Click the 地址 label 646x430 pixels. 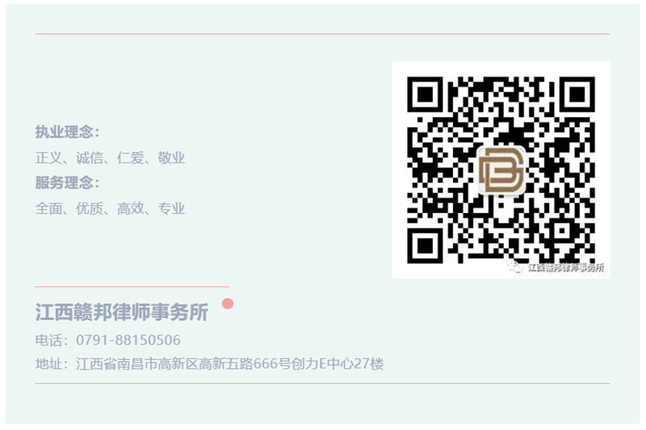48,364
